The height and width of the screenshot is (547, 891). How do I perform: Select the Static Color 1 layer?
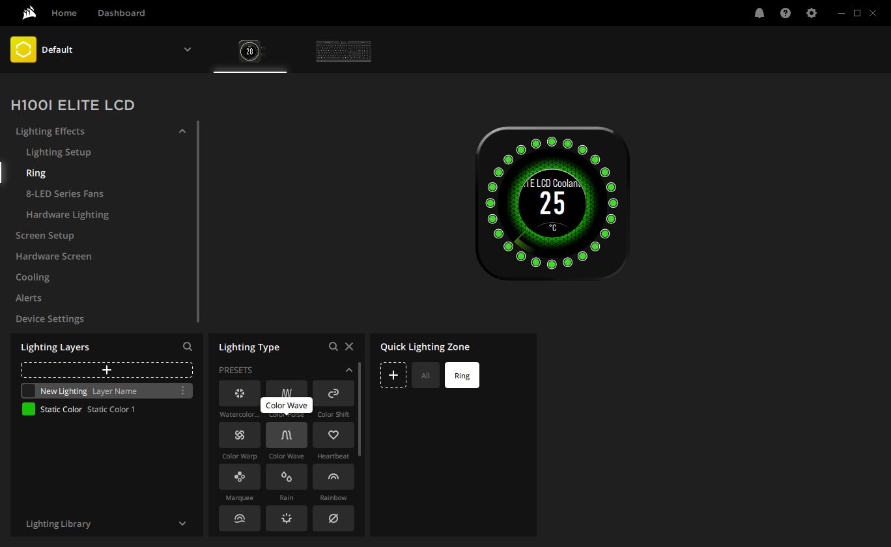click(x=107, y=409)
